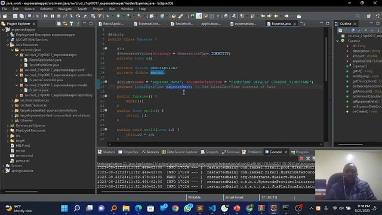This screenshot has height=215, width=382.
Task: Click the green Run toolbar icon
Action: (x=118, y=16)
